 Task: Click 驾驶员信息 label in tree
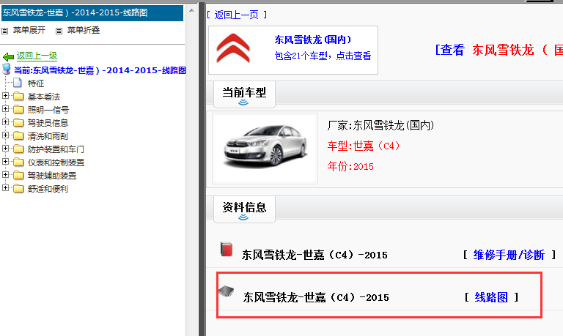tap(48, 123)
